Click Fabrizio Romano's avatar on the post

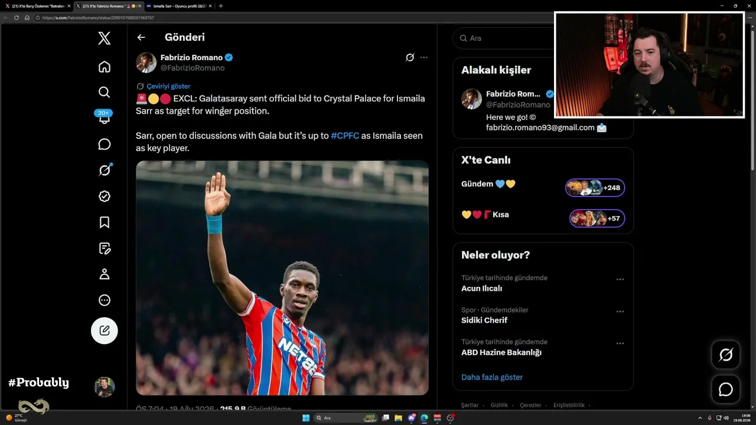coord(146,62)
